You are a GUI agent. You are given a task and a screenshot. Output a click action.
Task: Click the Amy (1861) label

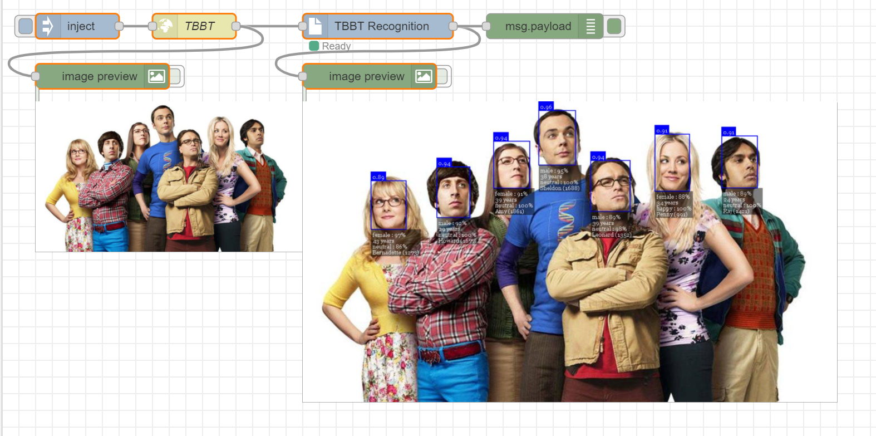click(x=510, y=212)
